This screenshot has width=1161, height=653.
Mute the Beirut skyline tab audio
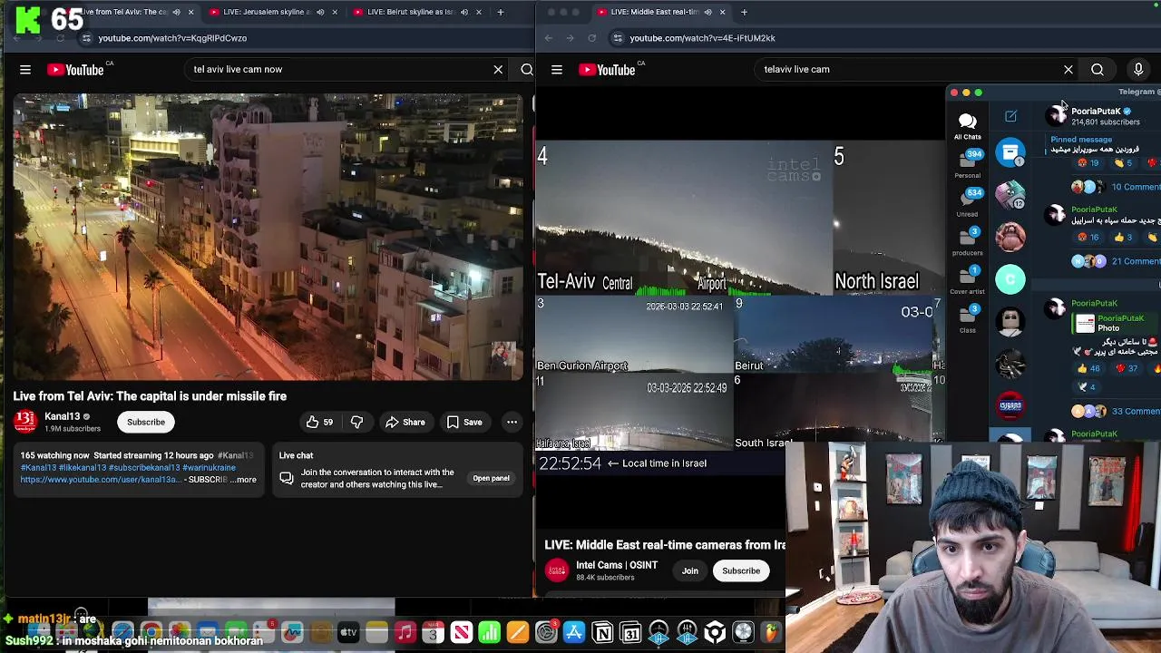(463, 12)
